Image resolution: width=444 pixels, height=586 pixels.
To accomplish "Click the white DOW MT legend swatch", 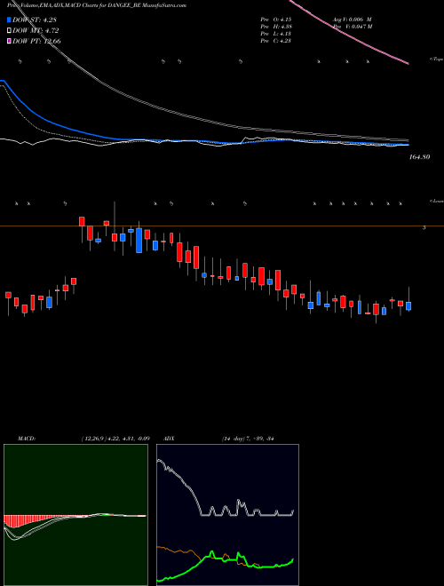I will coord(10,30).
